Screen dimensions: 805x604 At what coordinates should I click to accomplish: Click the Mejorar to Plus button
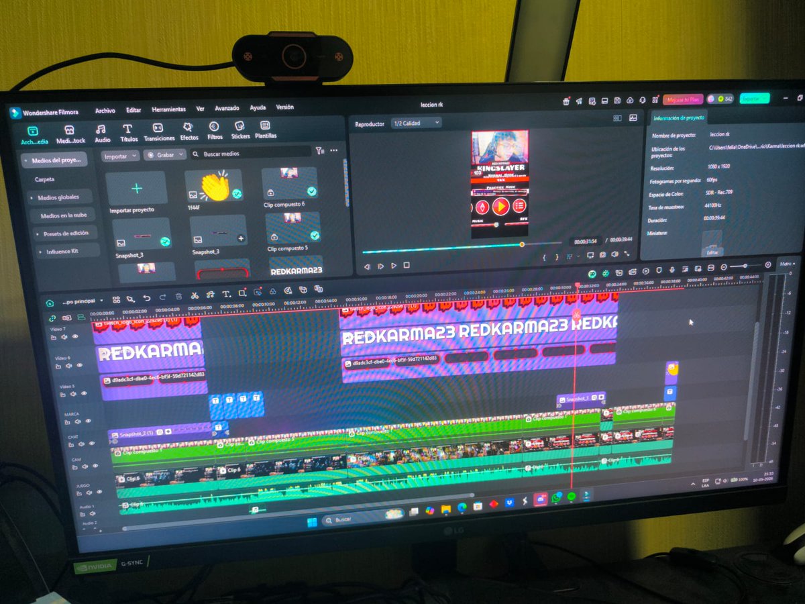click(683, 99)
